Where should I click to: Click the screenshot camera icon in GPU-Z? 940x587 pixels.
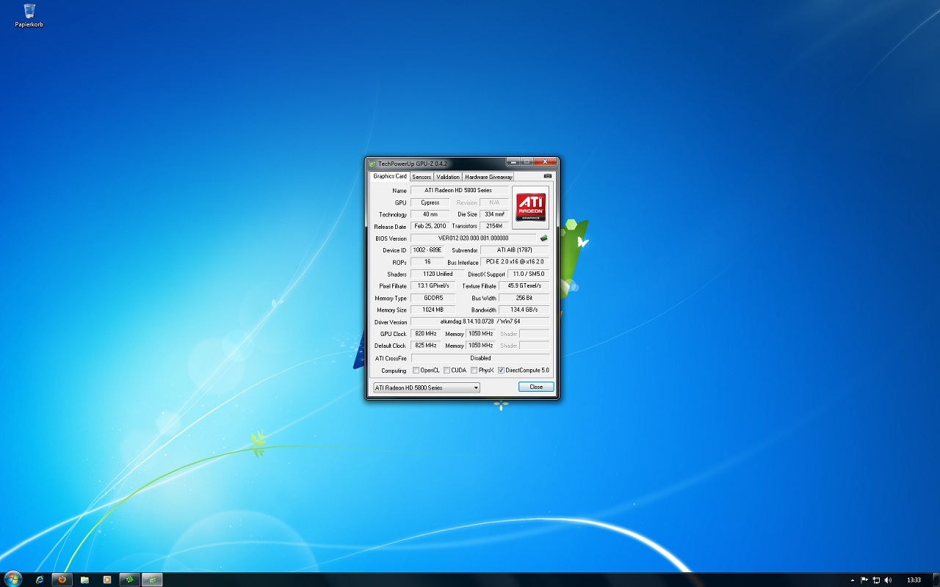pyautogui.click(x=547, y=176)
